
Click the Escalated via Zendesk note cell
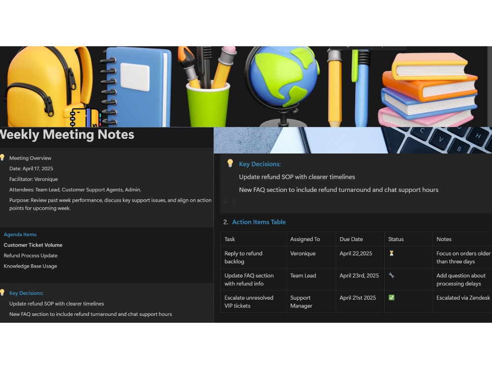462,302
